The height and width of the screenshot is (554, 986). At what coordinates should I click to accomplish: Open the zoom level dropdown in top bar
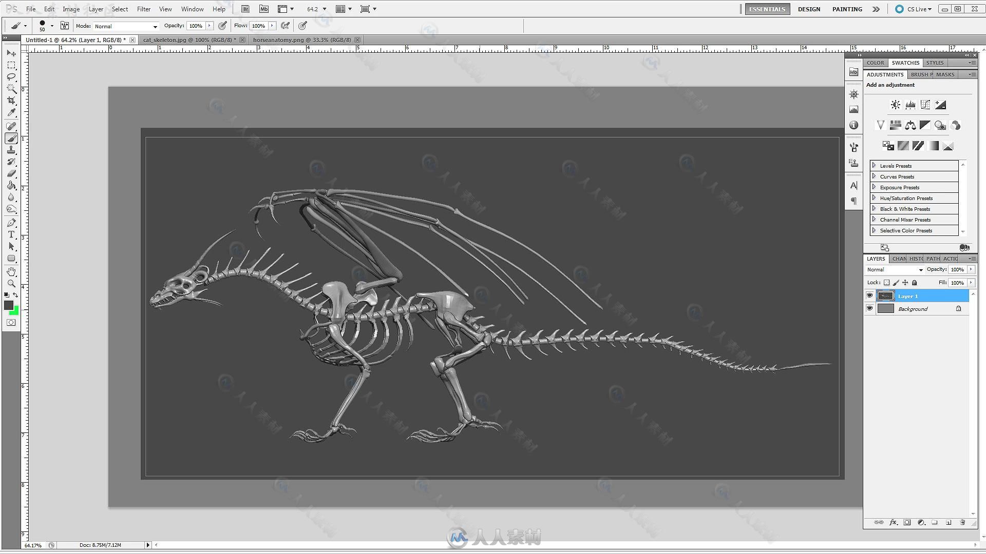(x=325, y=9)
